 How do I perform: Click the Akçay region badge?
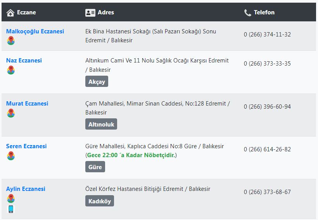tap(97, 81)
